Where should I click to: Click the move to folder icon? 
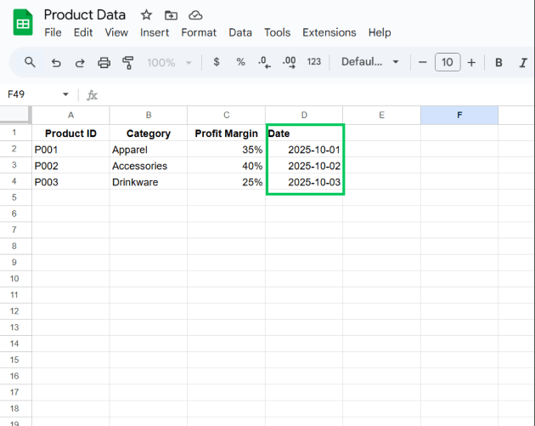click(171, 15)
